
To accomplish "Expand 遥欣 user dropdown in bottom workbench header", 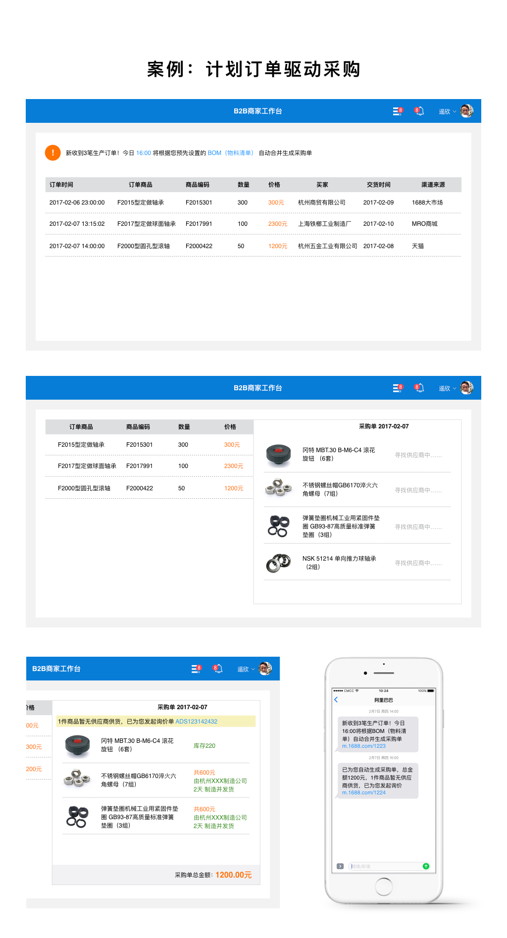I will pyautogui.click(x=246, y=669).
